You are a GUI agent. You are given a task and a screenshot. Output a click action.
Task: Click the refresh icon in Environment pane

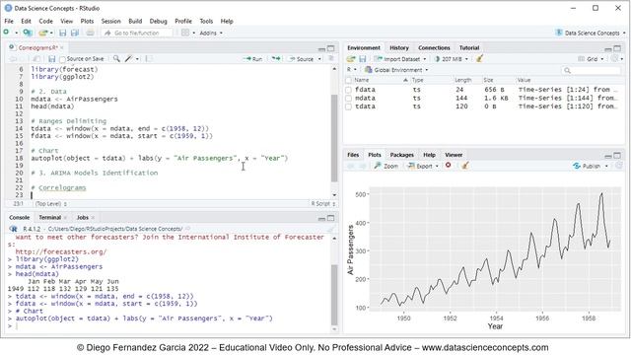tap(615, 59)
